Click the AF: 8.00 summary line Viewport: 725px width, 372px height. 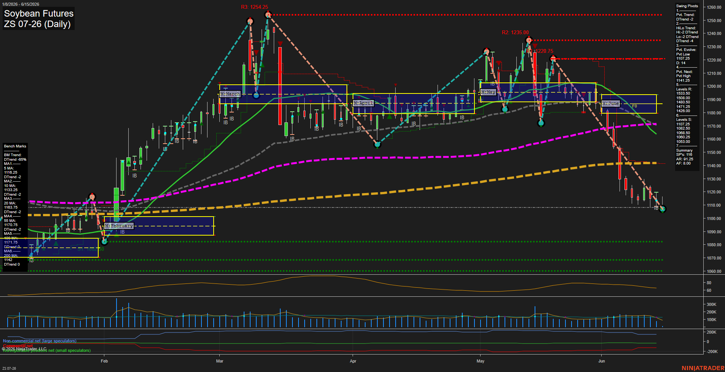pyautogui.click(x=683, y=163)
